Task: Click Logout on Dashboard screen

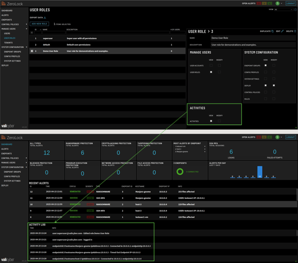Action: coord(291,137)
